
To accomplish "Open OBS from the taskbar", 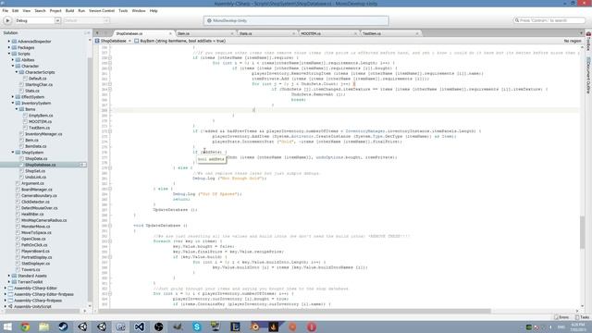I will click(158, 327).
